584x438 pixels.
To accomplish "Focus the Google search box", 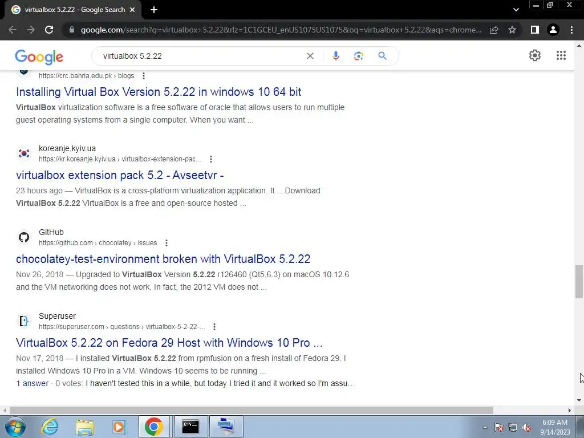I will [201, 56].
